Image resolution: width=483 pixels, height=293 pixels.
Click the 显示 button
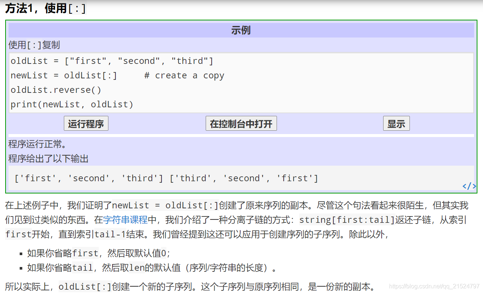coord(396,124)
